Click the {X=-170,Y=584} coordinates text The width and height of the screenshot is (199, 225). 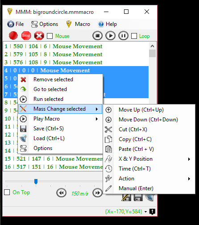click(x=124, y=212)
